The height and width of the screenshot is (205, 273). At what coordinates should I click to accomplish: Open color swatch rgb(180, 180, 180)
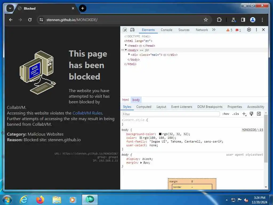(x=141, y=138)
